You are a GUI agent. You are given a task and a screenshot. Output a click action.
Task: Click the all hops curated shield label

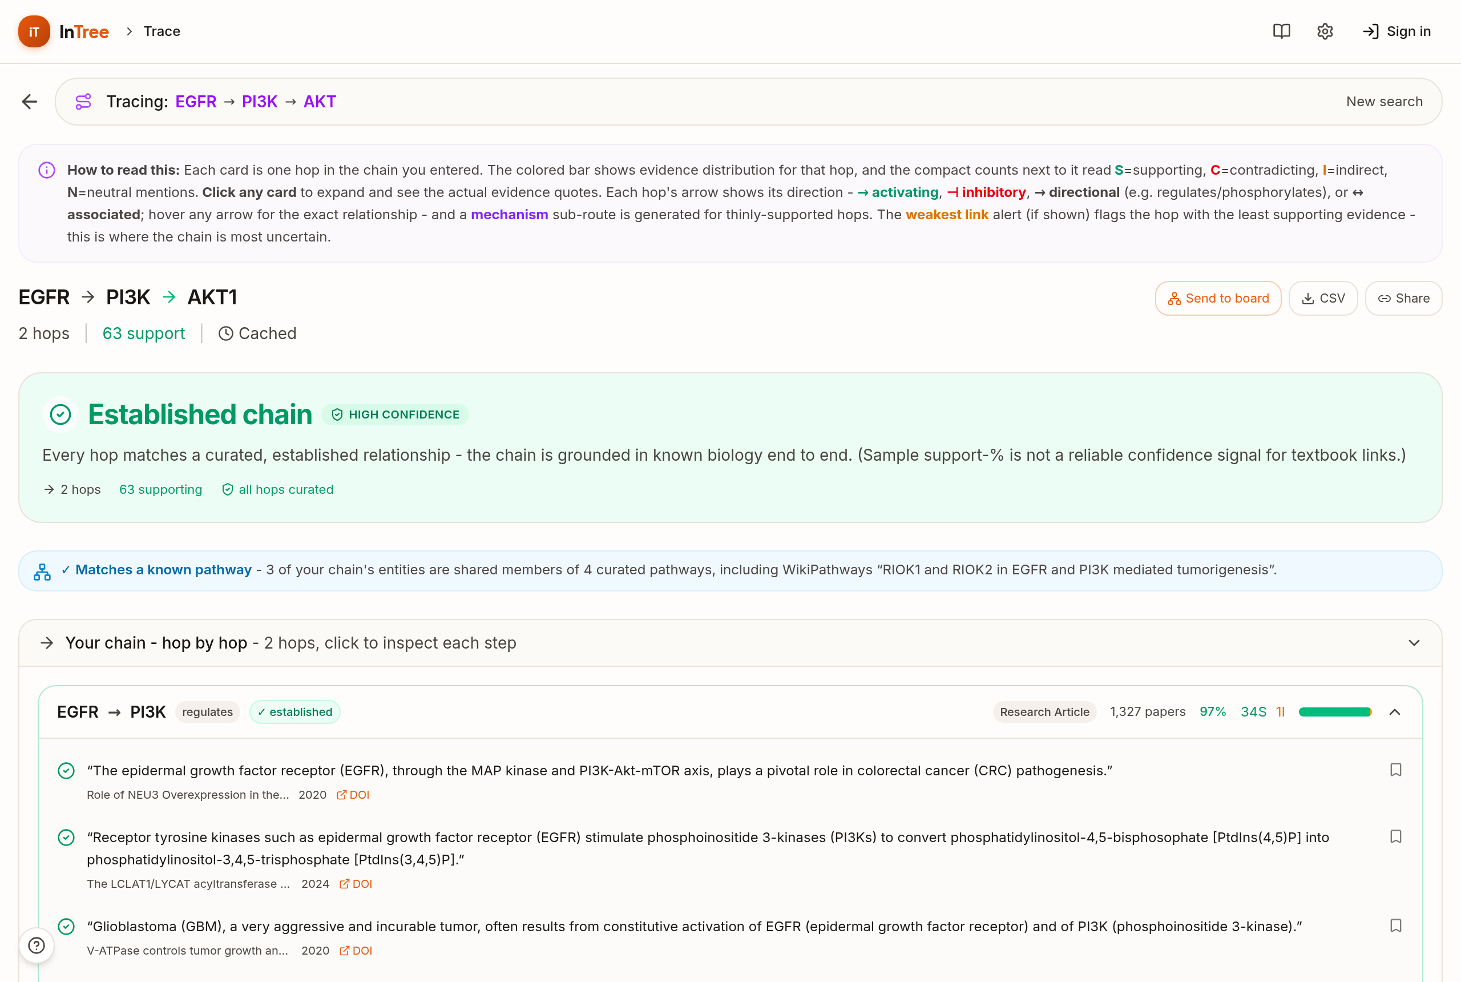click(278, 489)
